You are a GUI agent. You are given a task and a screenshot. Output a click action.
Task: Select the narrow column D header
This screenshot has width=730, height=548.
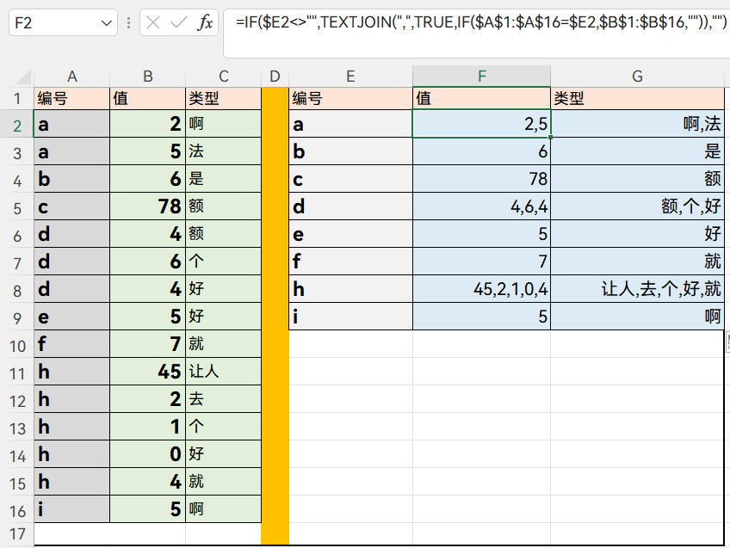(275, 77)
